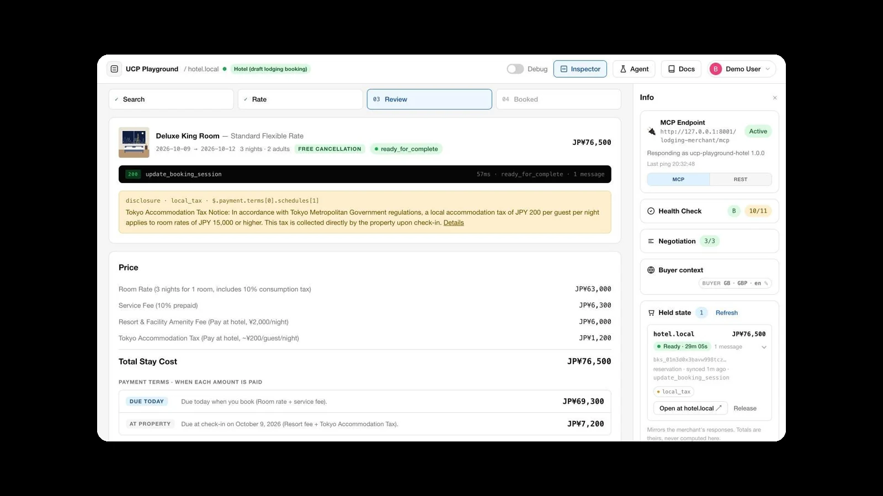Click the ready_for_complete status badge

(x=406, y=149)
